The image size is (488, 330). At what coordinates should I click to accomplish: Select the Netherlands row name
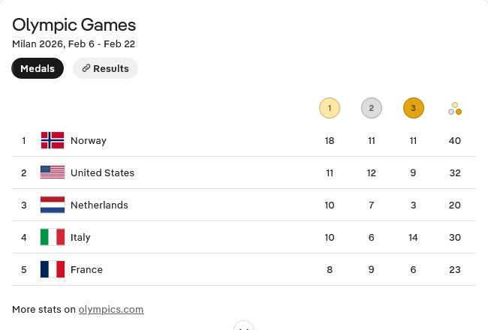tap(99, 205)
